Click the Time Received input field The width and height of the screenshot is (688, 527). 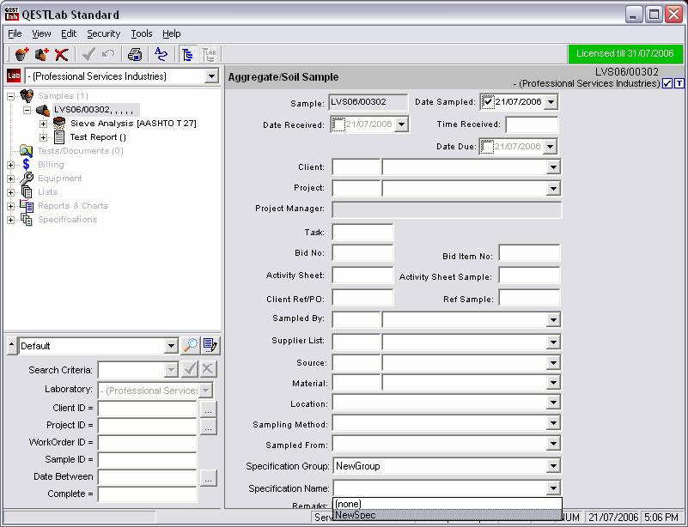pos(531,124)
